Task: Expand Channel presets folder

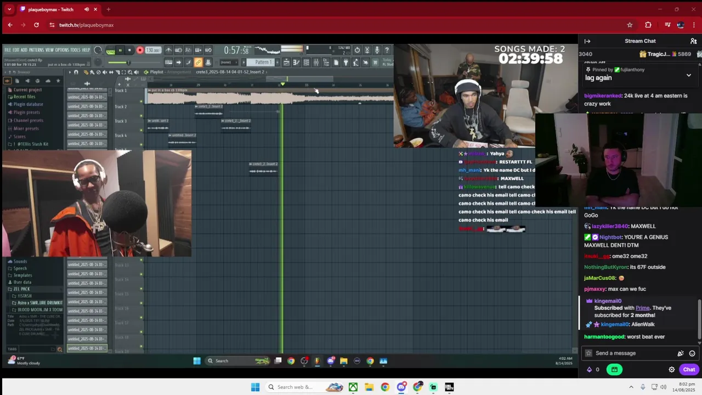Action: 28,120
